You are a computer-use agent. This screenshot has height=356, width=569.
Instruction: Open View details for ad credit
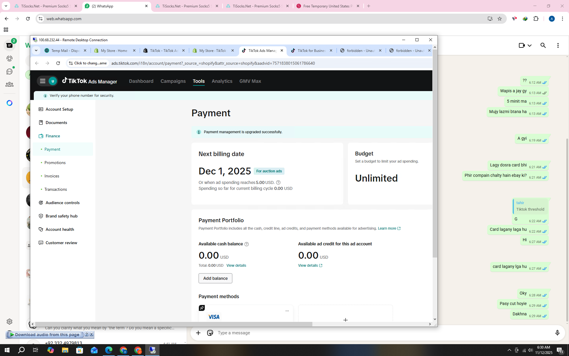coord(310,266)
